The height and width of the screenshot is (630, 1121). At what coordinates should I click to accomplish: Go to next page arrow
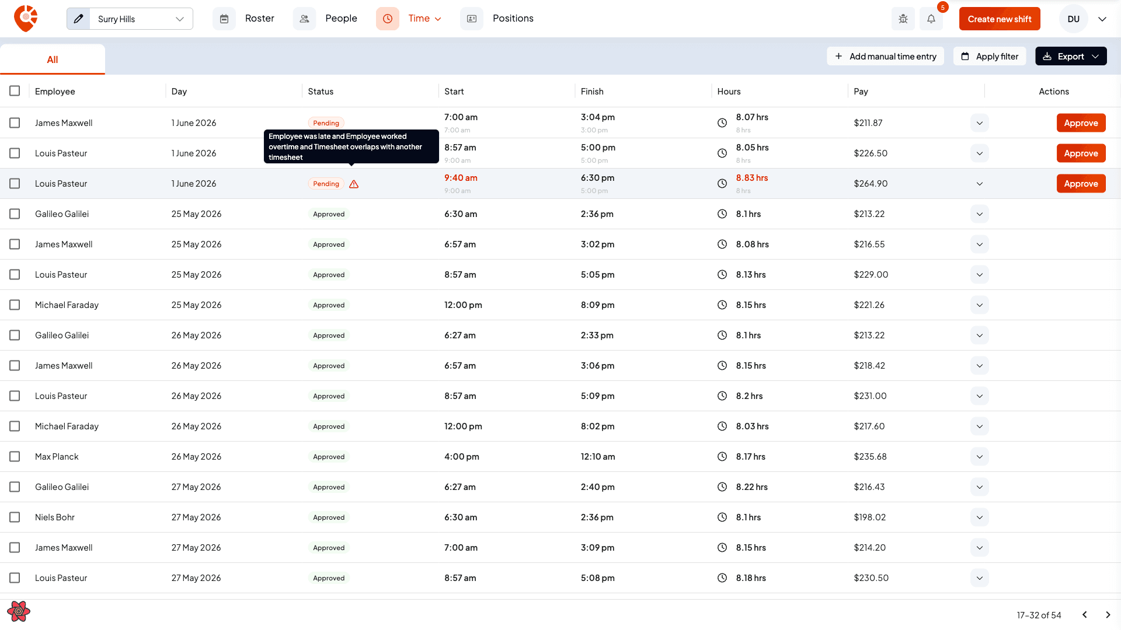click(1108, 615)
